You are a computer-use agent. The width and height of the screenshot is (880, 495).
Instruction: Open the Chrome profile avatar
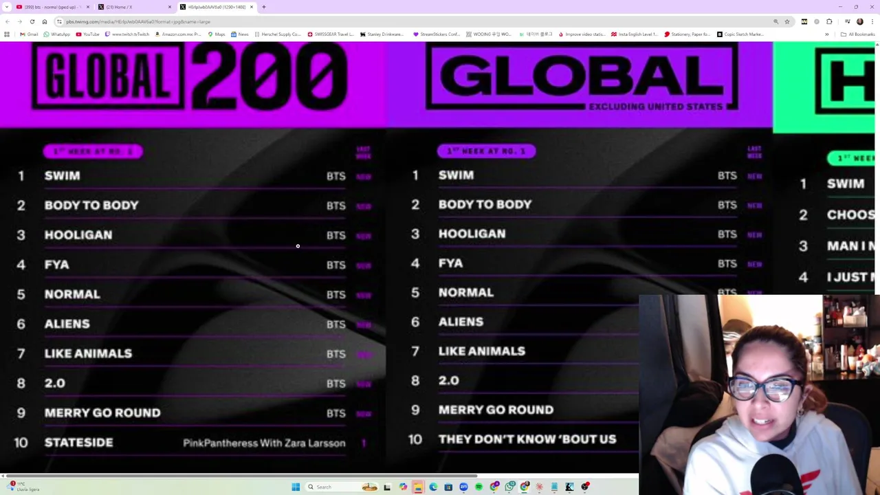859,21
